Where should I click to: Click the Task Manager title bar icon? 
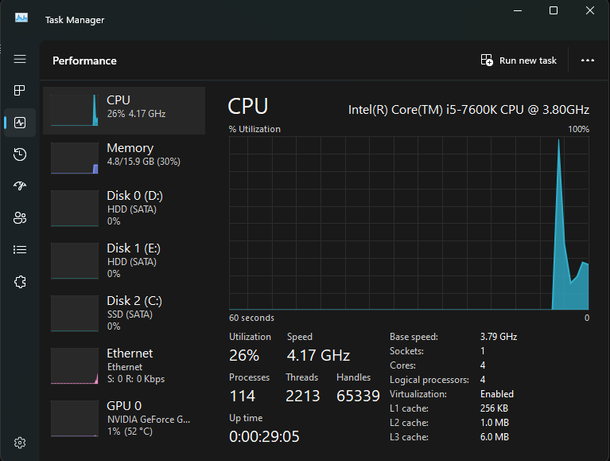pyautogui.click(x=21, y=18)
